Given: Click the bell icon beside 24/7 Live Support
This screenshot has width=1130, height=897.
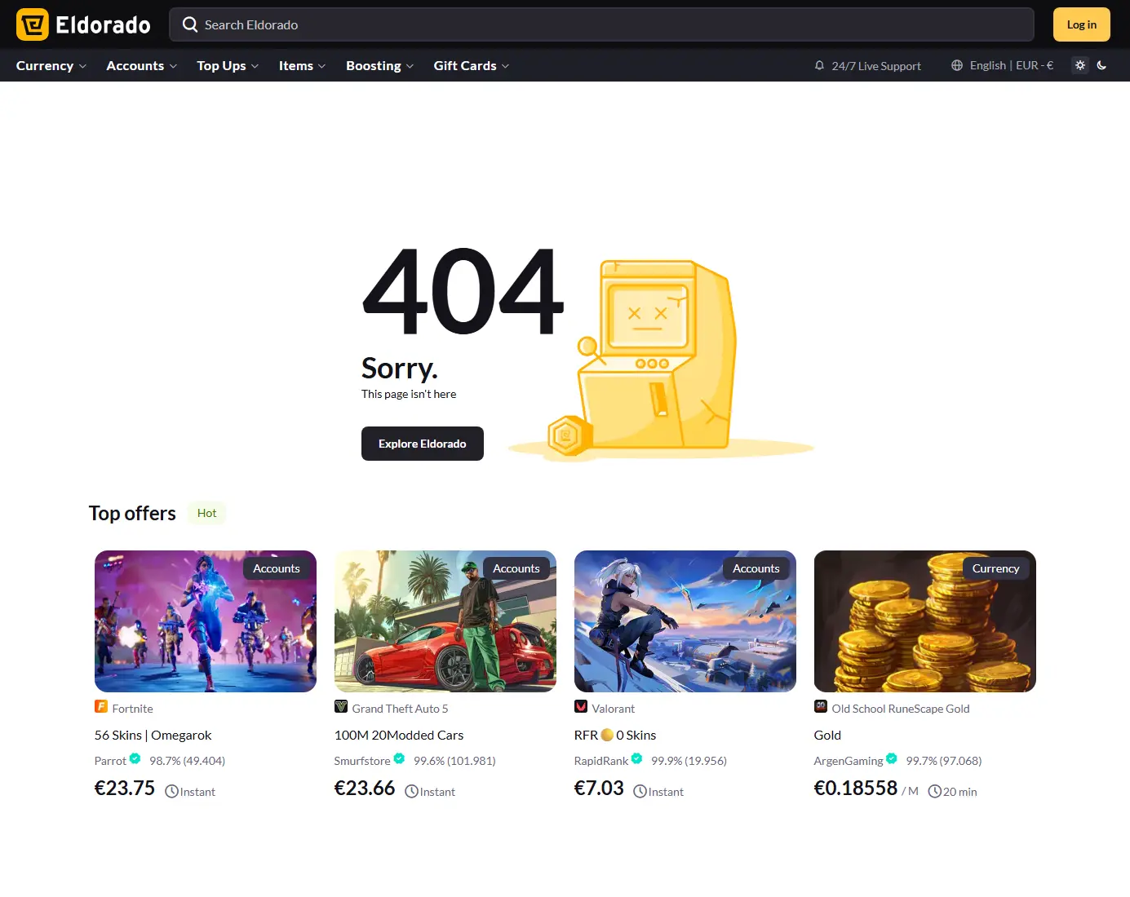Looking at the screenshot, I should click(x=819, y=65).
